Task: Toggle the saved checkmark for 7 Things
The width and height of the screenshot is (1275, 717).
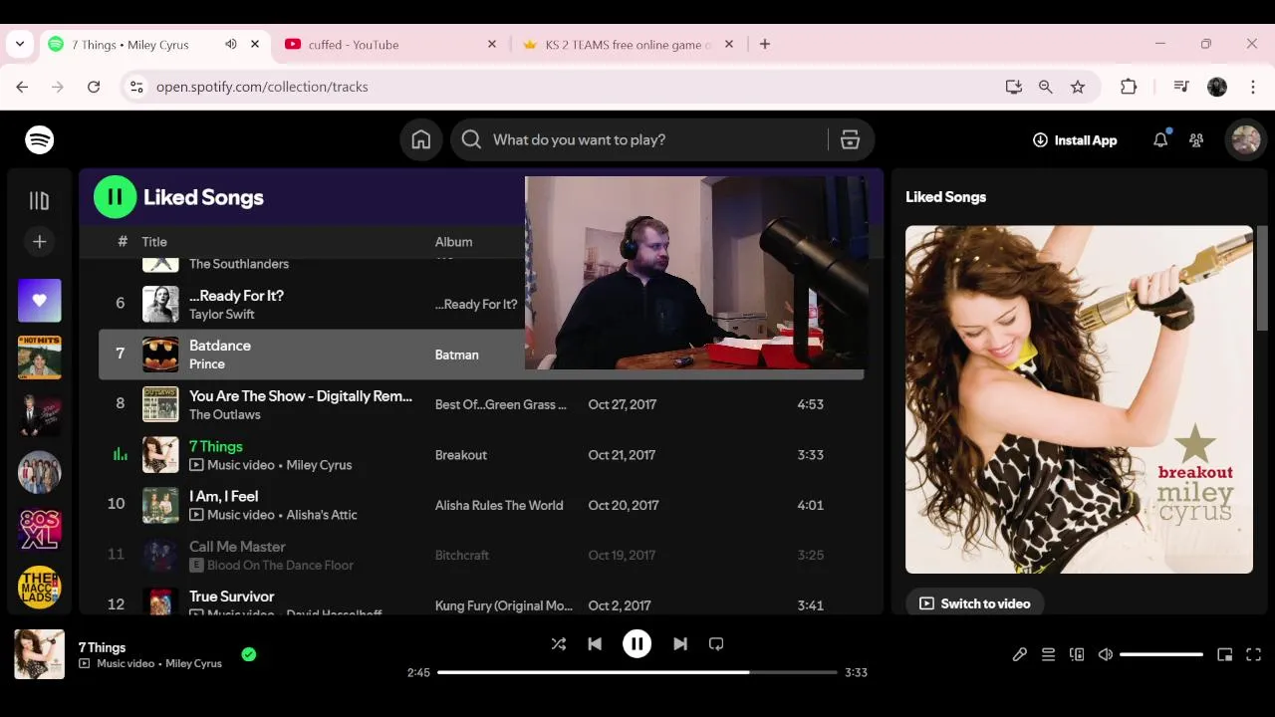Action: (249, 654)
